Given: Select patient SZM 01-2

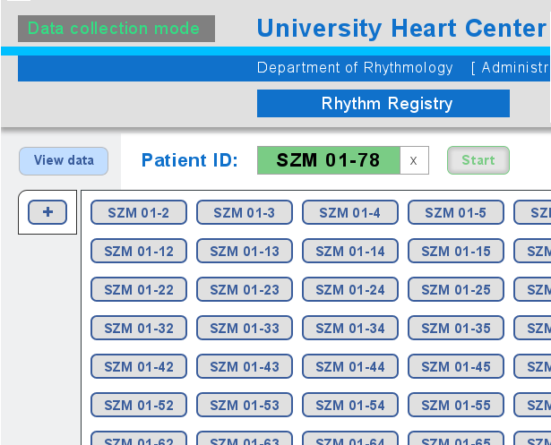Looking at the screenshot, I should tap(139, 213).
